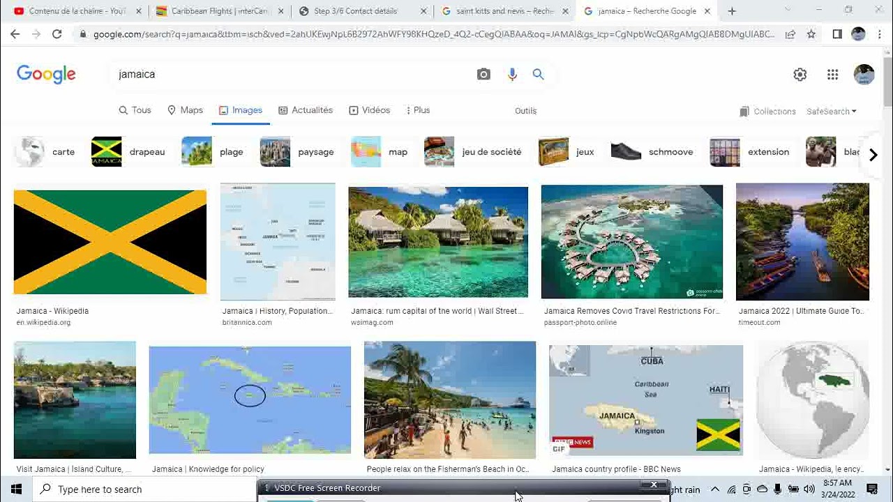
Task: Click the passport-photo.online source link
Action: tap(580, 322)
